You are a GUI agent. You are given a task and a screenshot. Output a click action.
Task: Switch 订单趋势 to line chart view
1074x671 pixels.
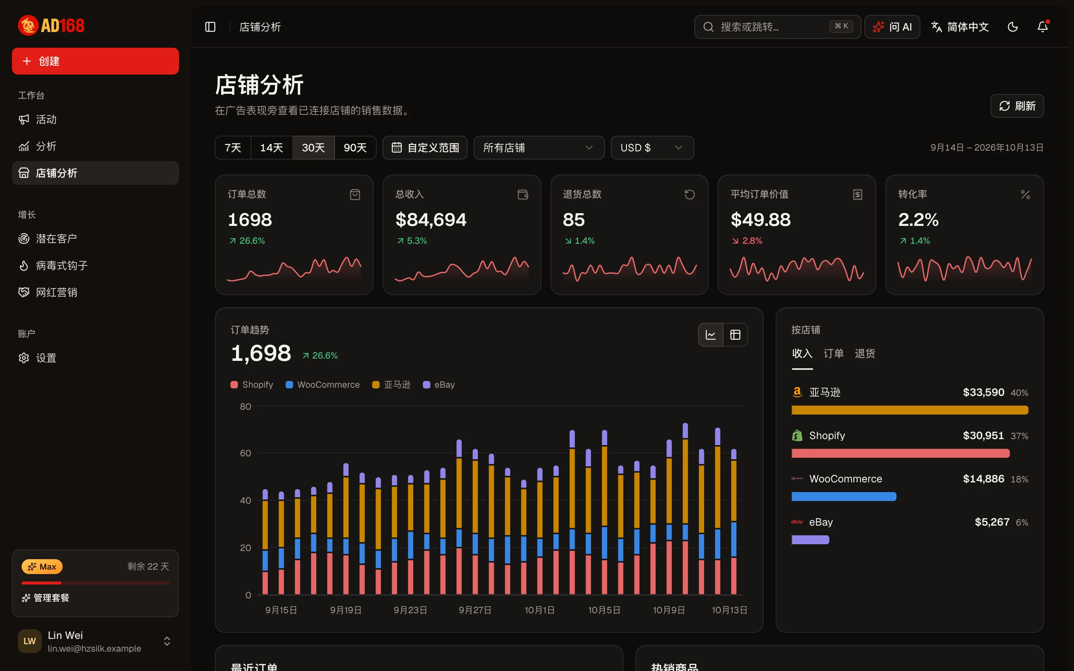click(710, 335)
